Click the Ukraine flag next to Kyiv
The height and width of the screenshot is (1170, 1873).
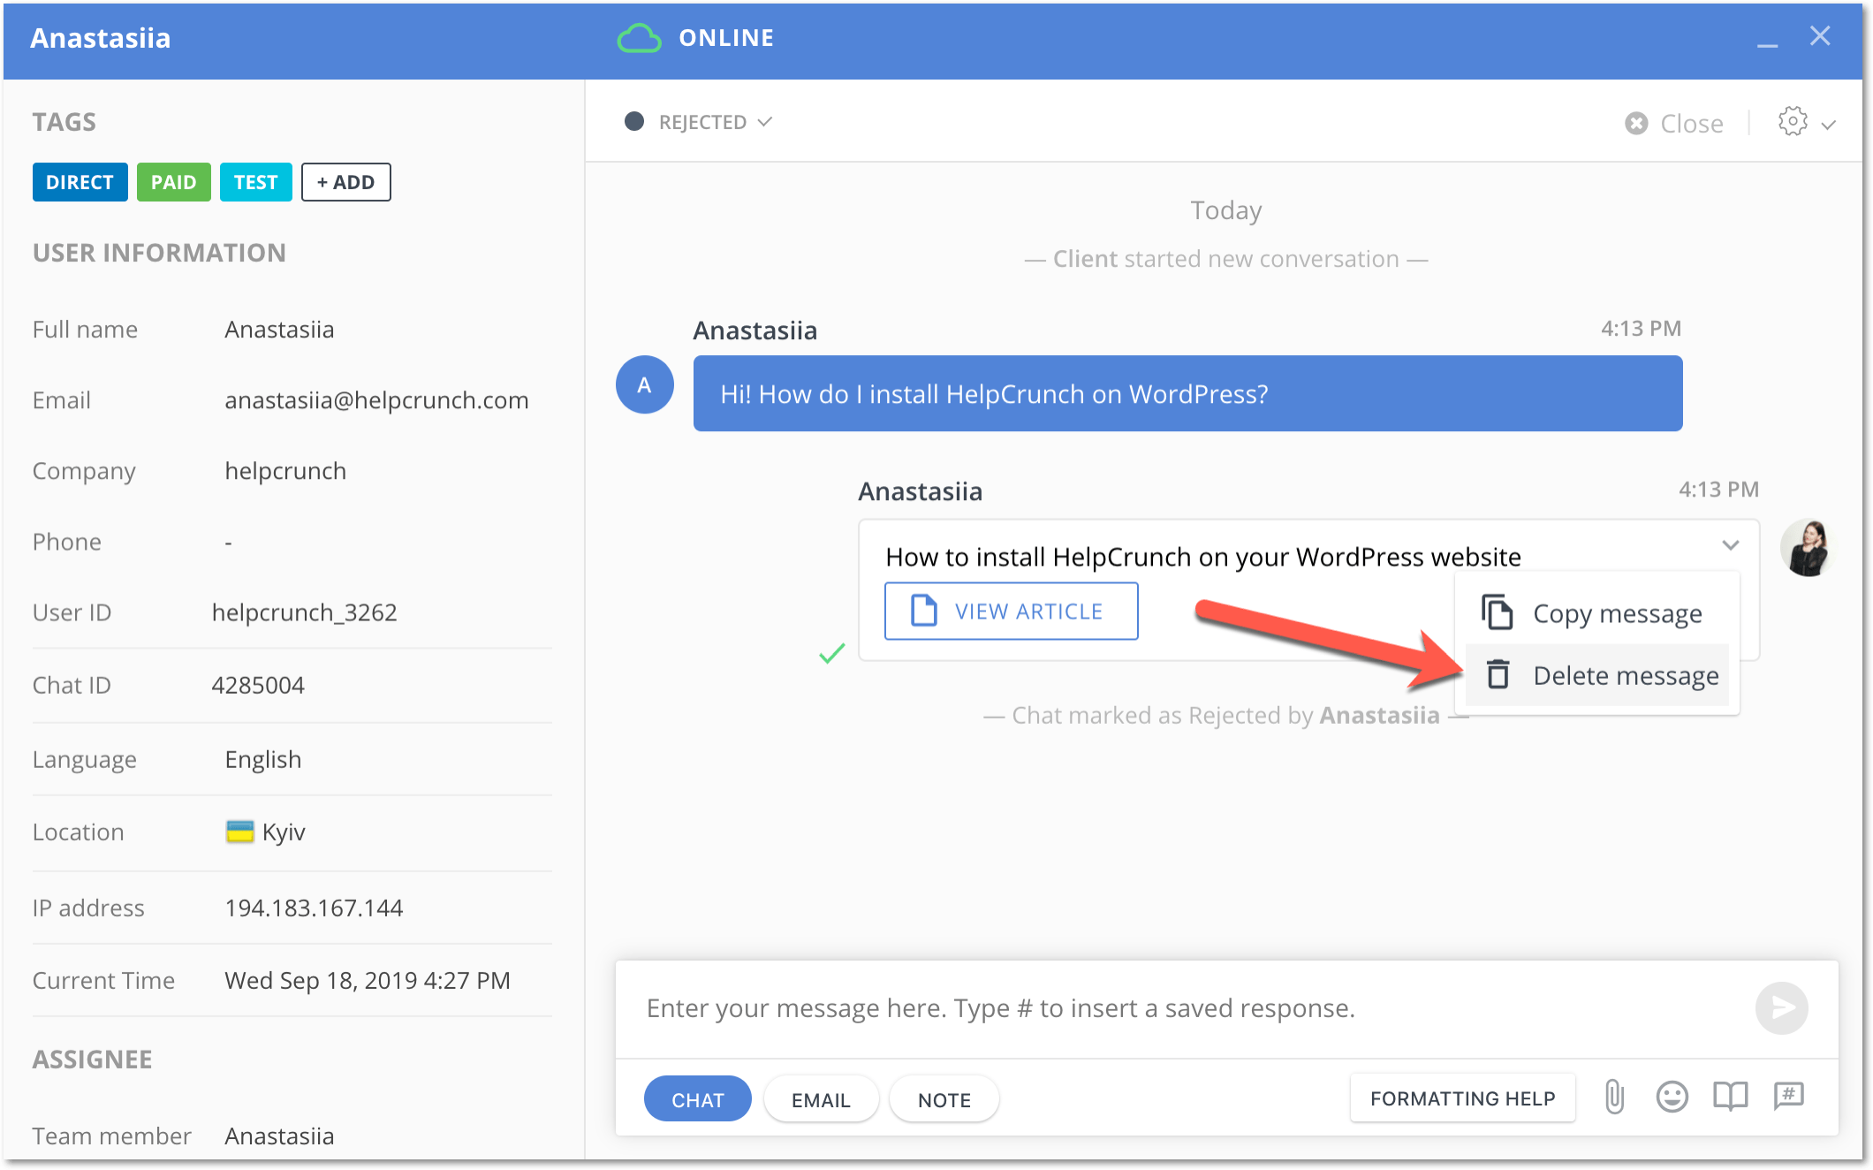[x=239, y=832]
